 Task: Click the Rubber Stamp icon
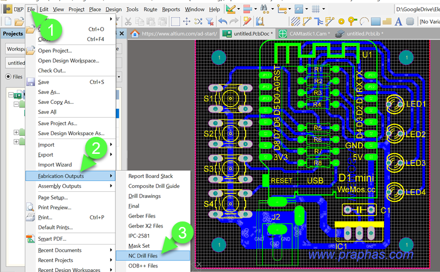point(162,21)
